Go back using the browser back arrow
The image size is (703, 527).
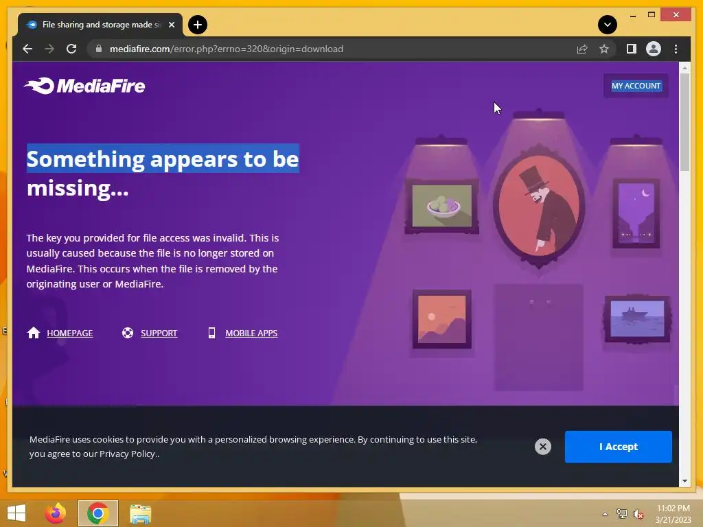point(27,49)
